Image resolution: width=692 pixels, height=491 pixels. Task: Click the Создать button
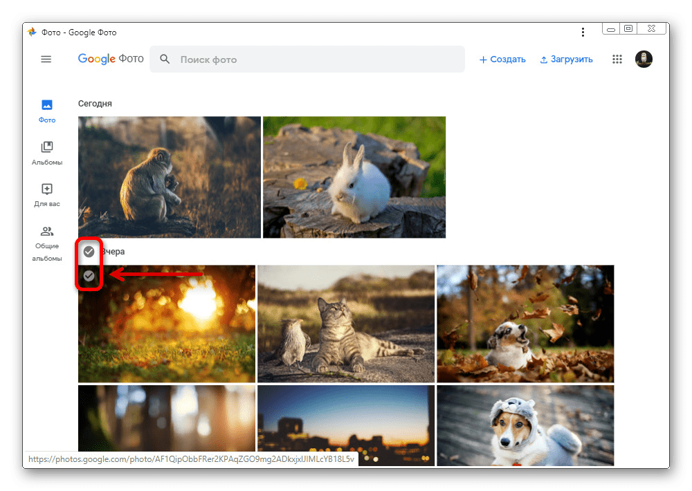coord(502,59)
